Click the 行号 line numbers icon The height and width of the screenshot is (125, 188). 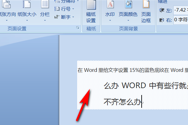coord(57,9)
